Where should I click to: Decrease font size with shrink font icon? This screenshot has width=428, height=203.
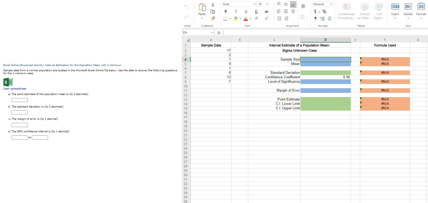pos(267,18)
